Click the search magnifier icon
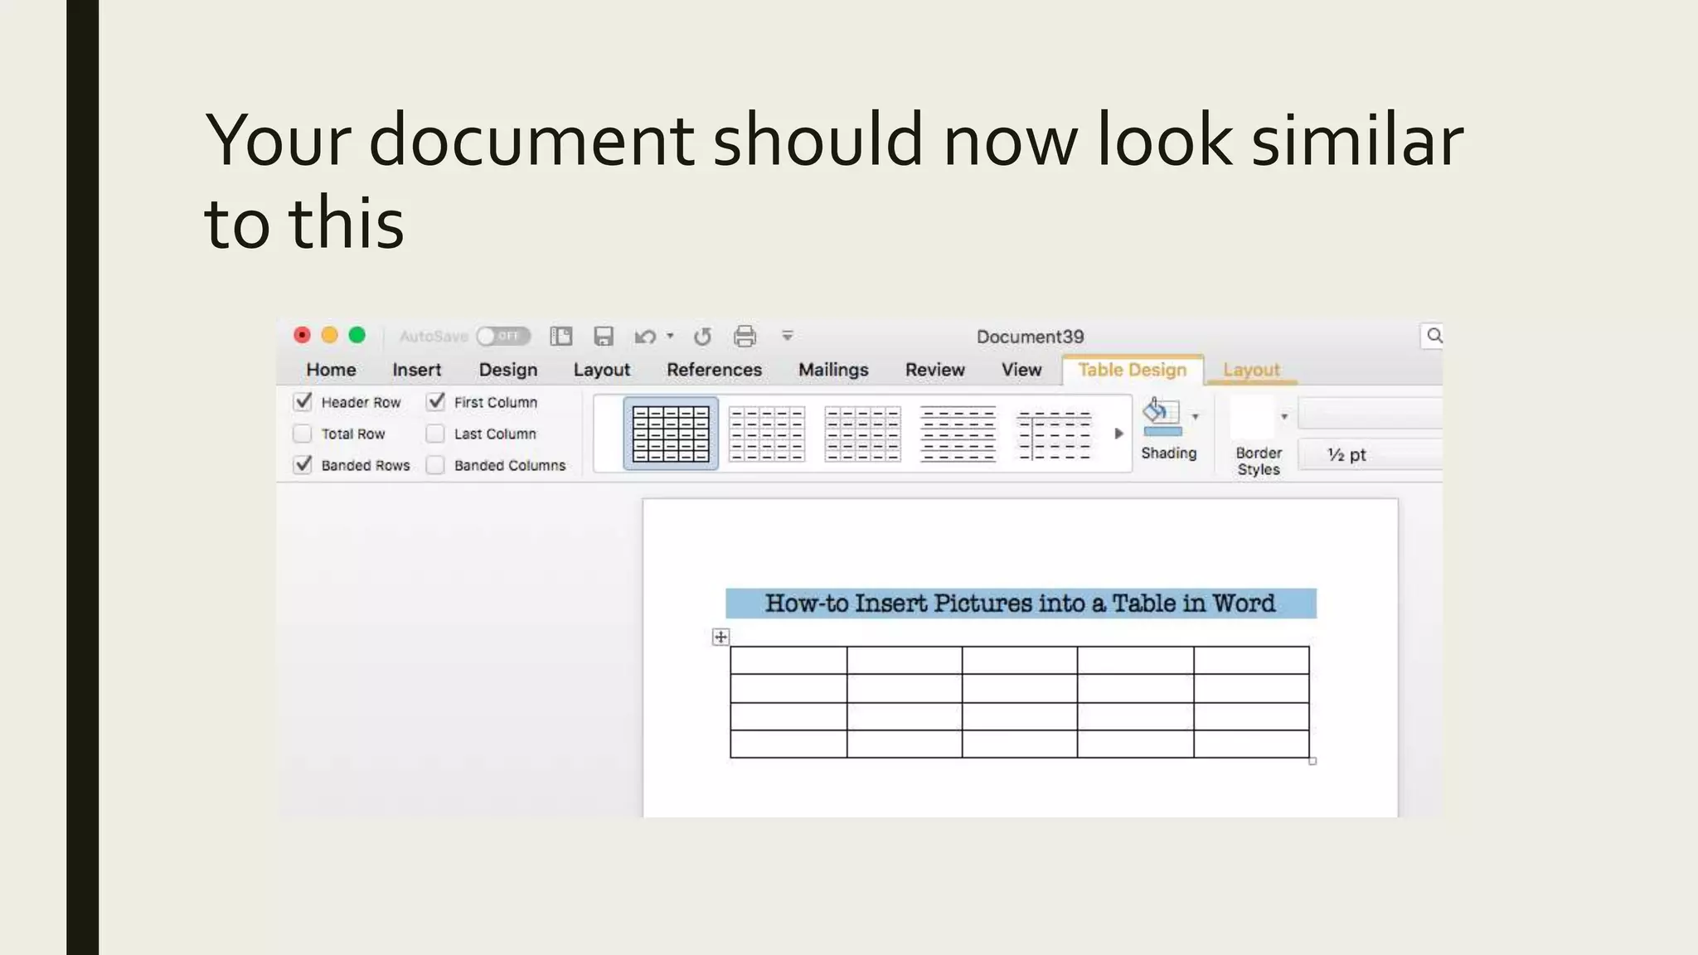This screenshot has height=955, width=1698. click(1434, 335)
